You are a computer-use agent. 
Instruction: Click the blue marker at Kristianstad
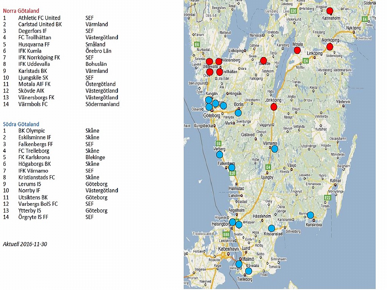tap(271, 228)
